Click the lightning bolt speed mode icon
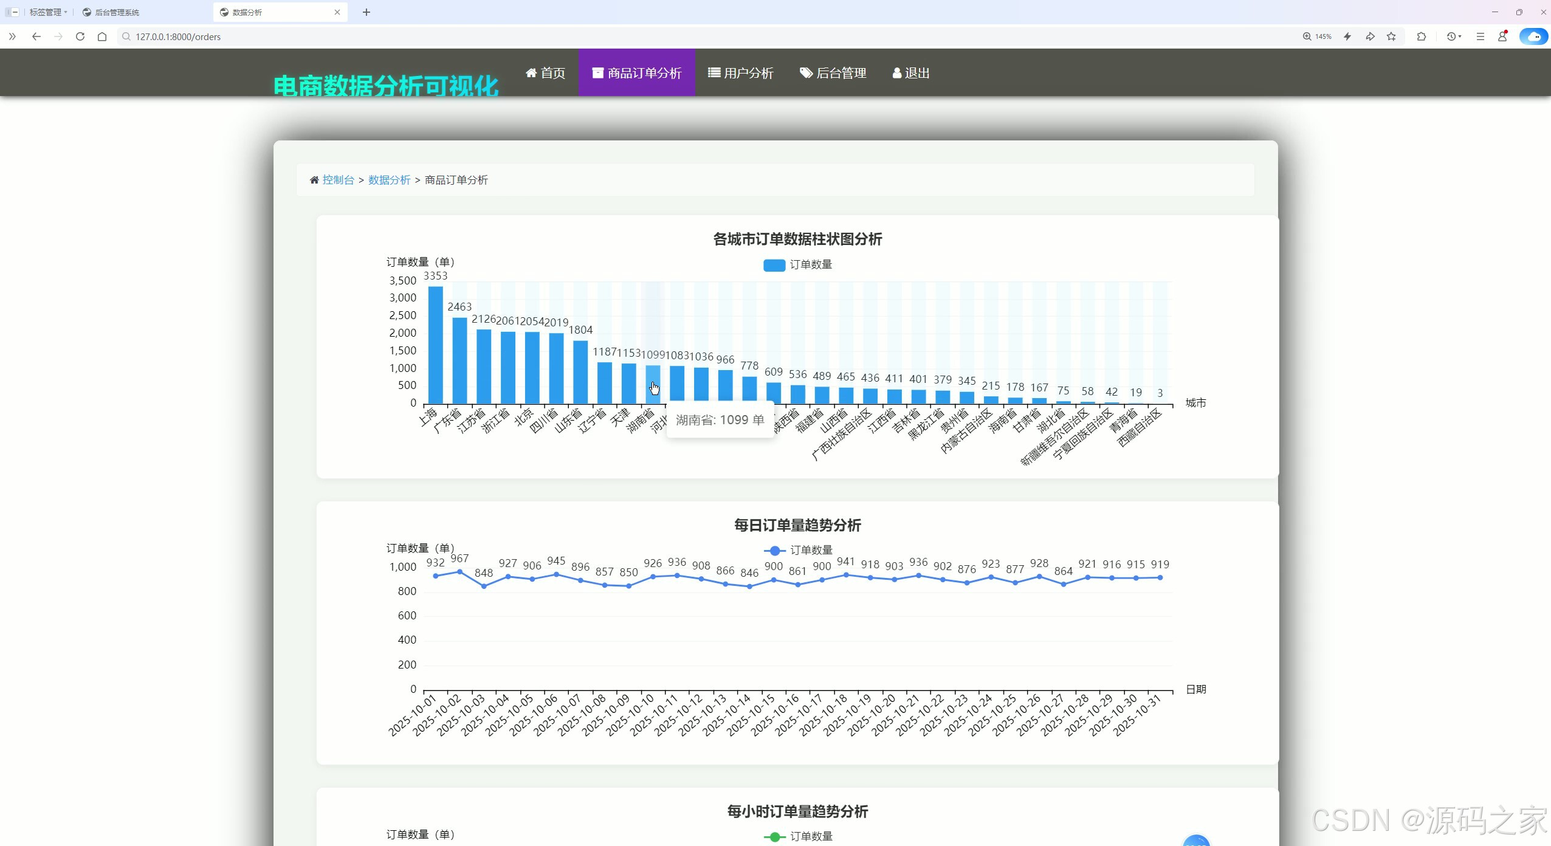Screen dimensions: 1551x846 coord(1347,36)
